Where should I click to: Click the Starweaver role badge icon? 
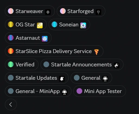click(48, 12)
